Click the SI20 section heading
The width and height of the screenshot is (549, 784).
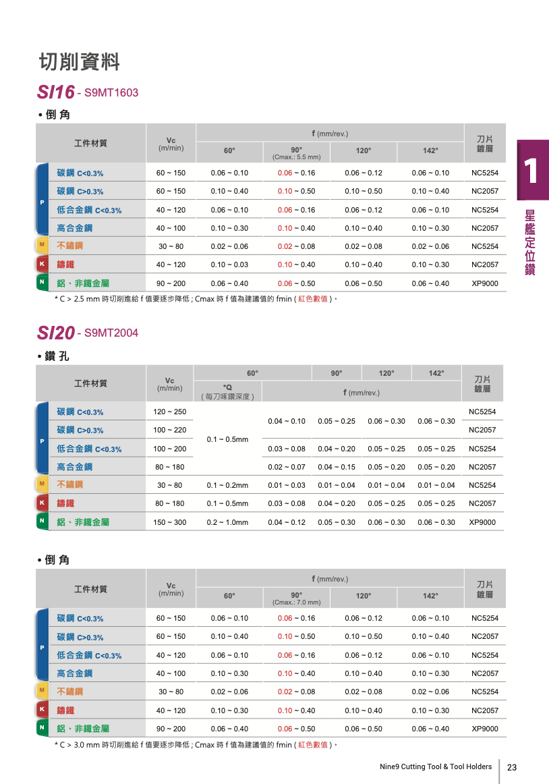tap(55, 333)
